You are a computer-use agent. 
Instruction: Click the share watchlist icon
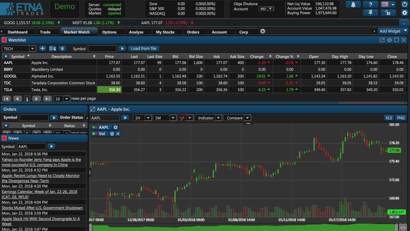pyautogui.click(x=53, y=49)
